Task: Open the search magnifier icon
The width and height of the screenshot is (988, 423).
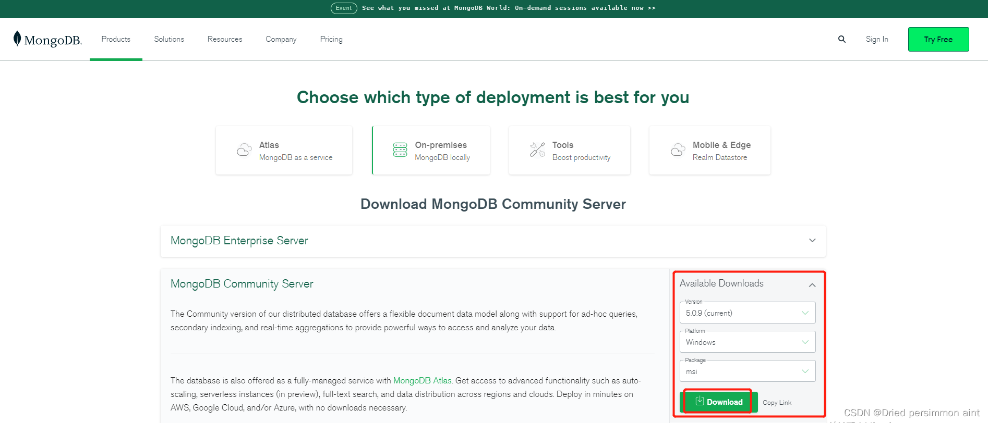Action: click(x=841, y=39)
